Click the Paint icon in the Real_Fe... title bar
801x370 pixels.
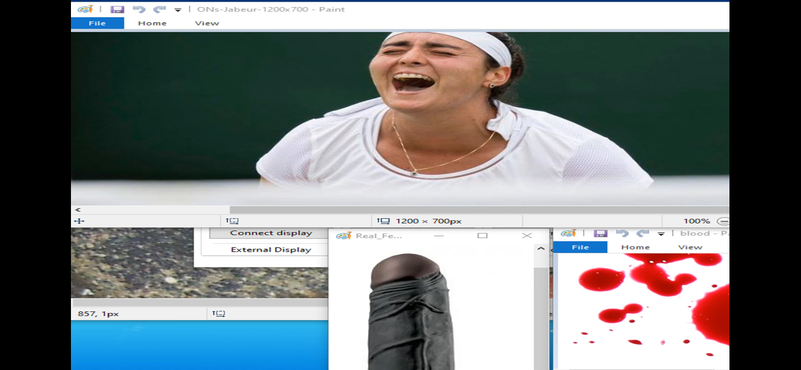pos(344,236)
